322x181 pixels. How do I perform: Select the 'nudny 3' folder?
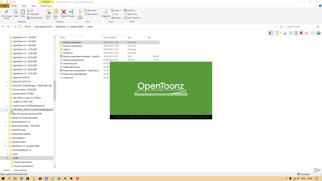coord(67,50)
